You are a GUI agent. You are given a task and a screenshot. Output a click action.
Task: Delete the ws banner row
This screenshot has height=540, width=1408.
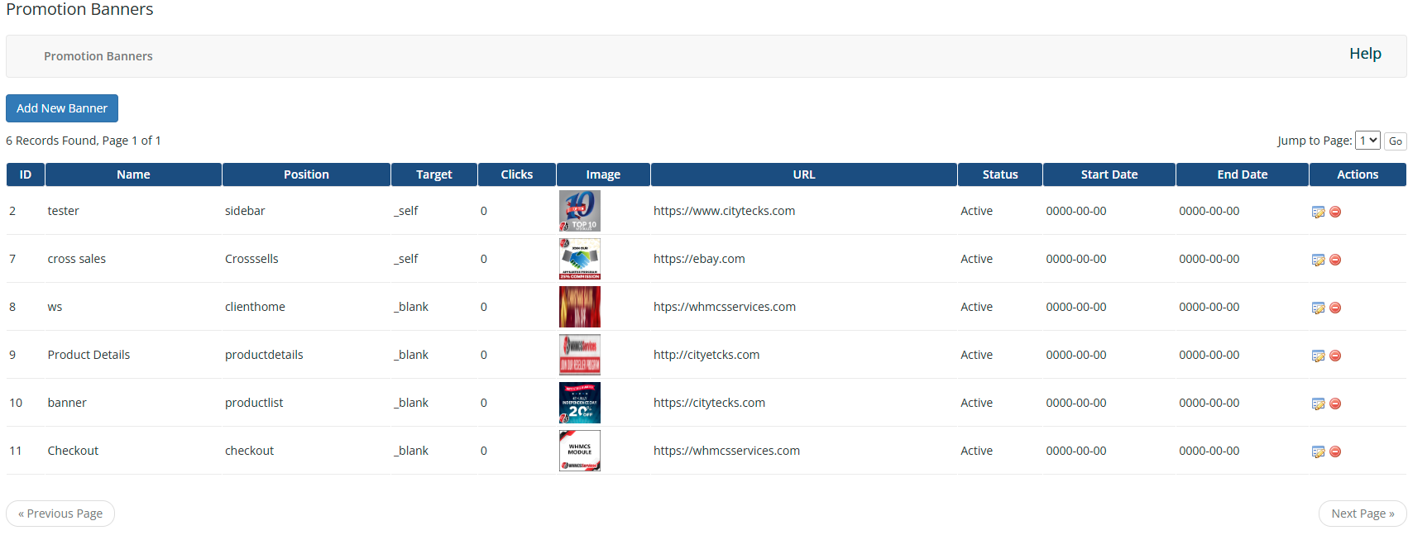[1335, 308]
